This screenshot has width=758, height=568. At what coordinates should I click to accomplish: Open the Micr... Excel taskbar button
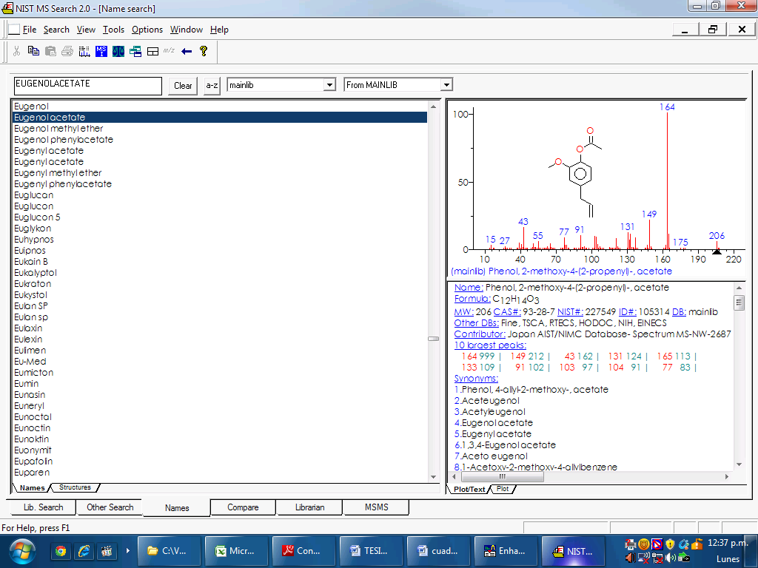point(236,551)
